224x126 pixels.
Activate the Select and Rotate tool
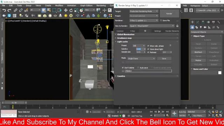pos(71,10)
